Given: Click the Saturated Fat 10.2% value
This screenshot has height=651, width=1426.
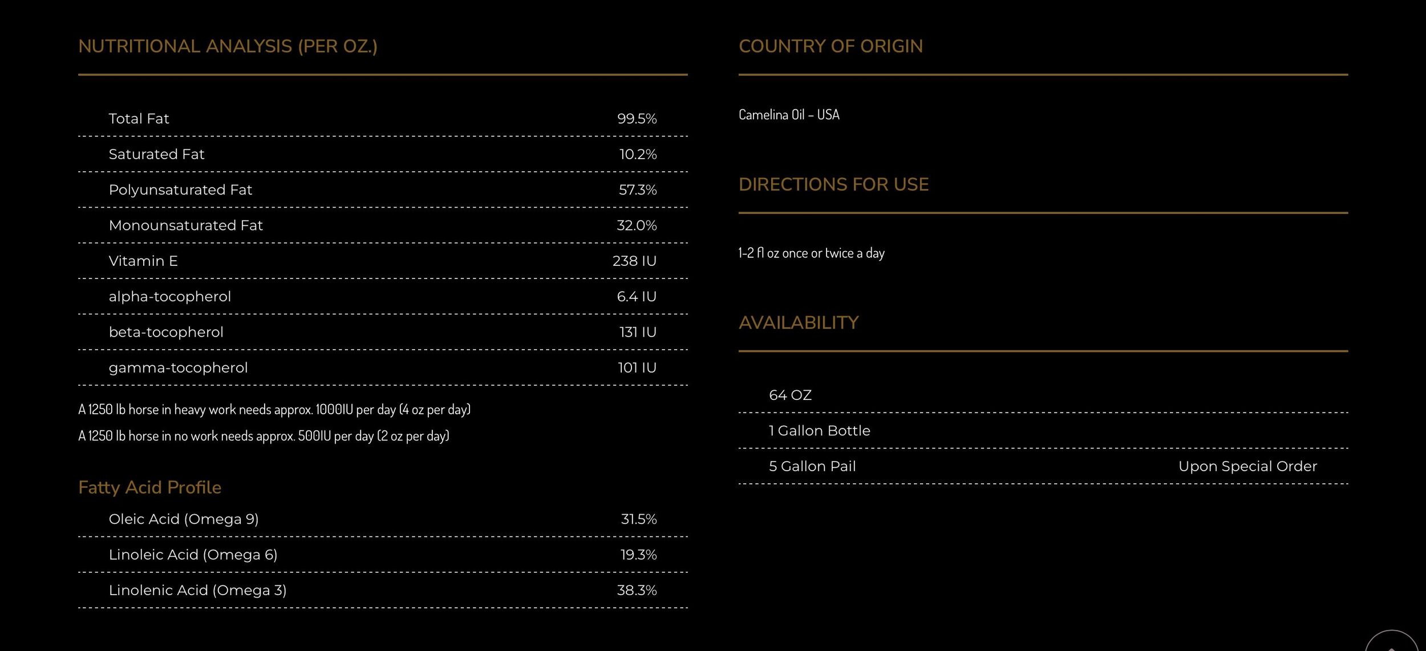Looking at the screenshot, I should [638, 154].
